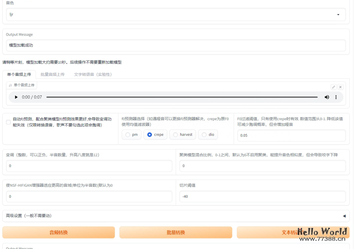Enable the 自动f0预测 checkbox
Image resolution: width=358 pixels, height=249 pixels.
pos(8,122)
